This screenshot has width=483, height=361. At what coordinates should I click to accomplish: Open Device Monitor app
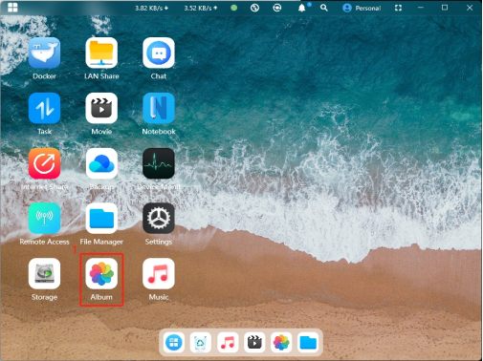pyautogui.click(x=159, y=163)
